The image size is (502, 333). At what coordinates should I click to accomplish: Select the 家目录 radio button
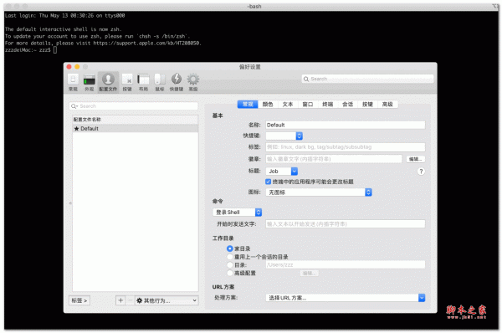pos(229,248)
